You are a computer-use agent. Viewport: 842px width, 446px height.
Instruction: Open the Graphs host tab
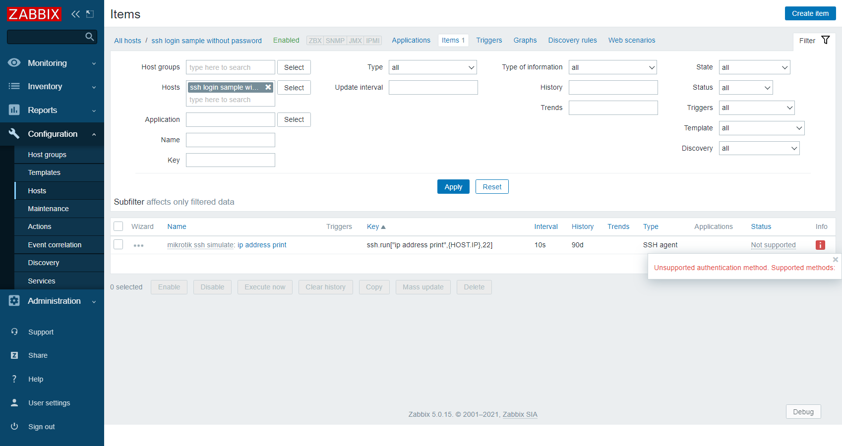pyautogui.click(x=525, y=40)
